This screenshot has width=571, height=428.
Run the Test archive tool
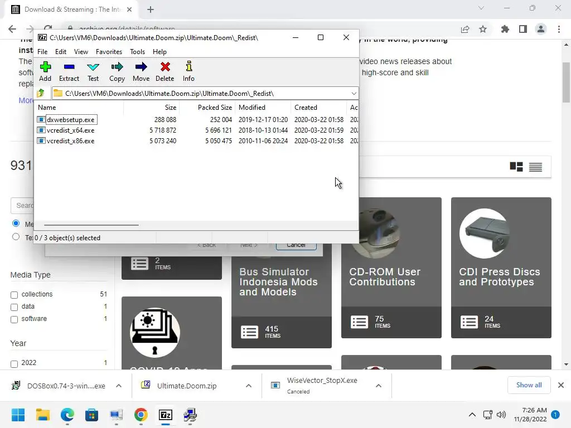coord(93,72)
